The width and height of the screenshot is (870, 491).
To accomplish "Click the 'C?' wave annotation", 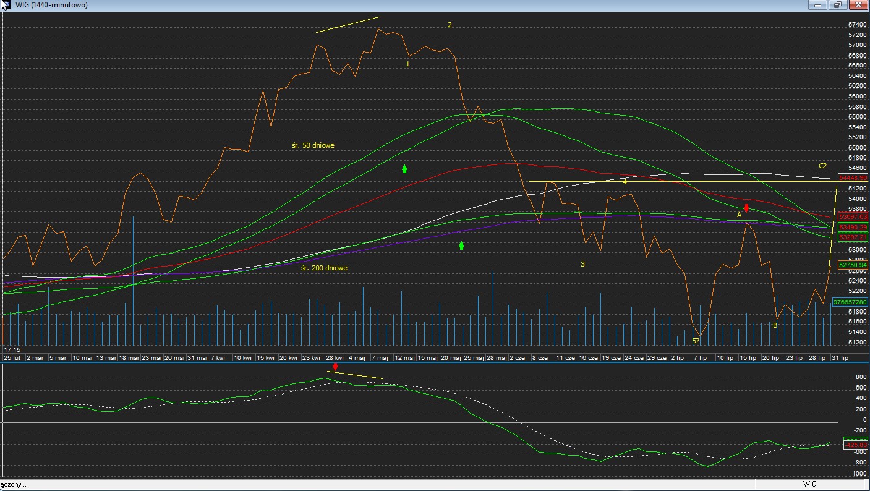I will (x=822, y=166).
